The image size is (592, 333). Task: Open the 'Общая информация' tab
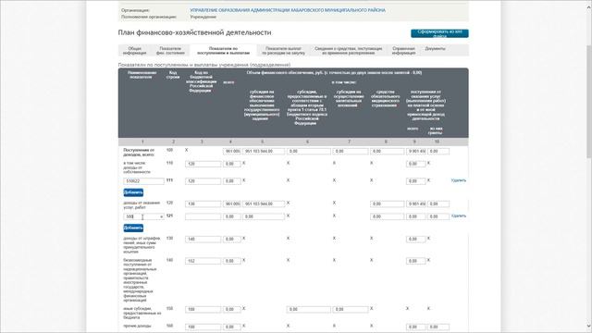click(135, 51)
